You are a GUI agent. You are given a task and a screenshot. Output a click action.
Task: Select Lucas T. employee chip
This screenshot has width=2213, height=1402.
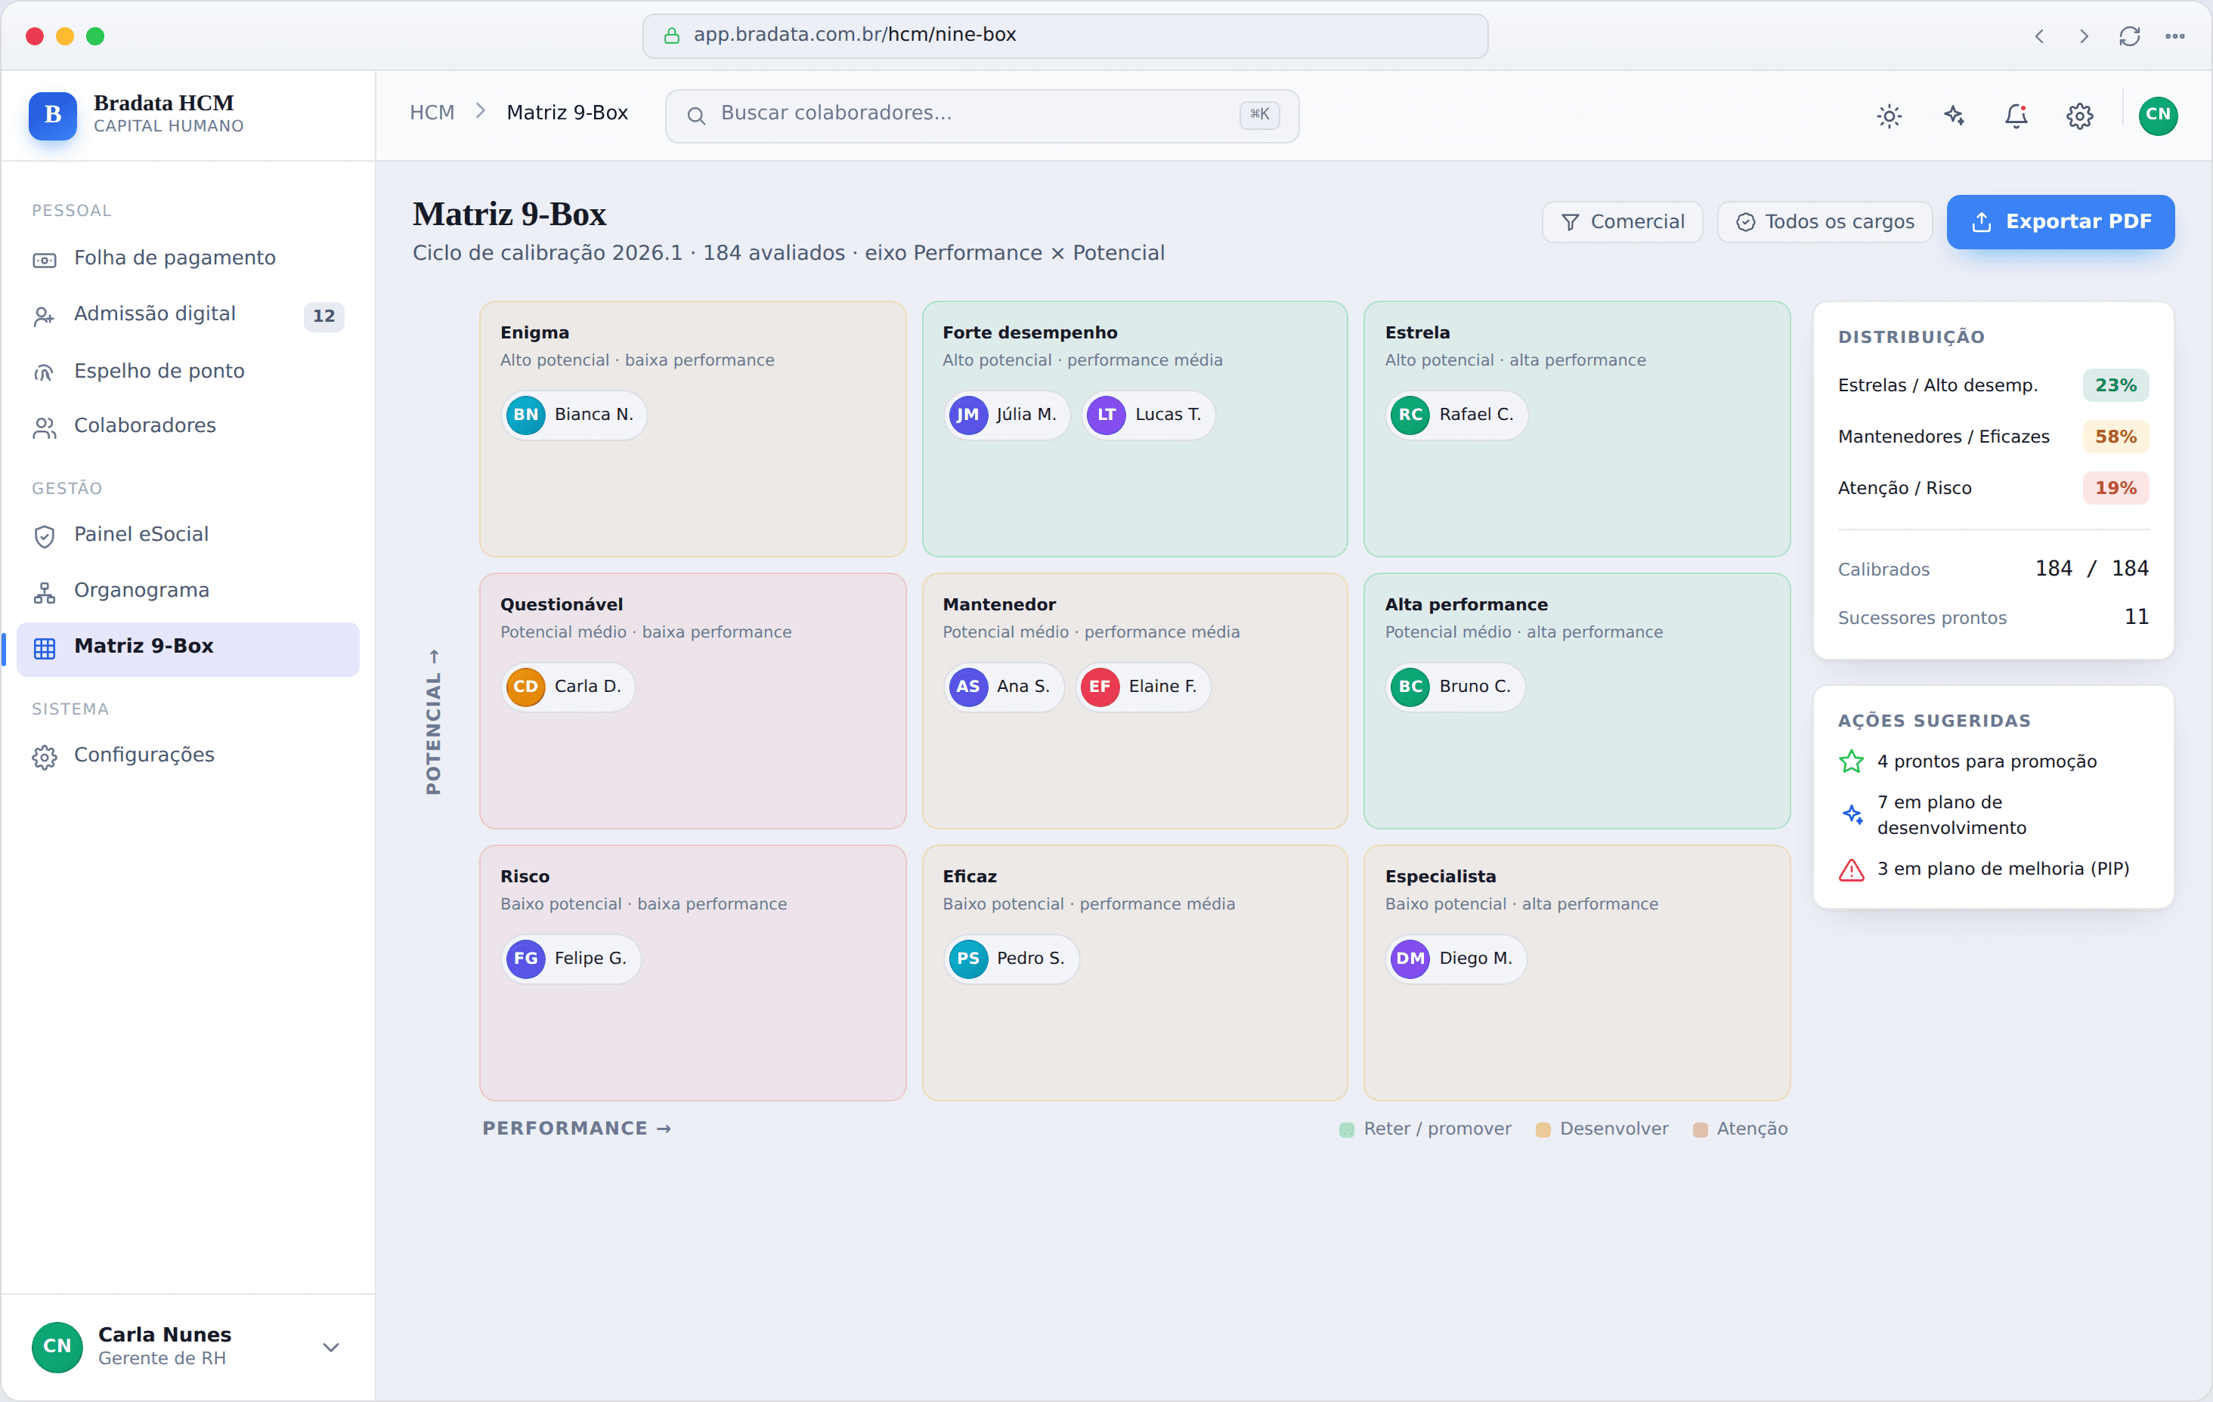point(1149,415)
